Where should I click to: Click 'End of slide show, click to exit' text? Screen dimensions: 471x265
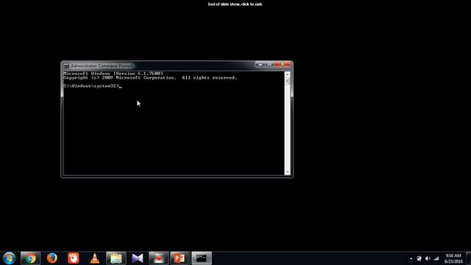point(235,4)
